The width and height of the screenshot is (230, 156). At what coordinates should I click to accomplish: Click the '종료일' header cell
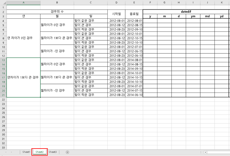pyautogui.click(x=134, y=14)
